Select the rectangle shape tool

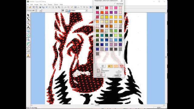(28, 35)
